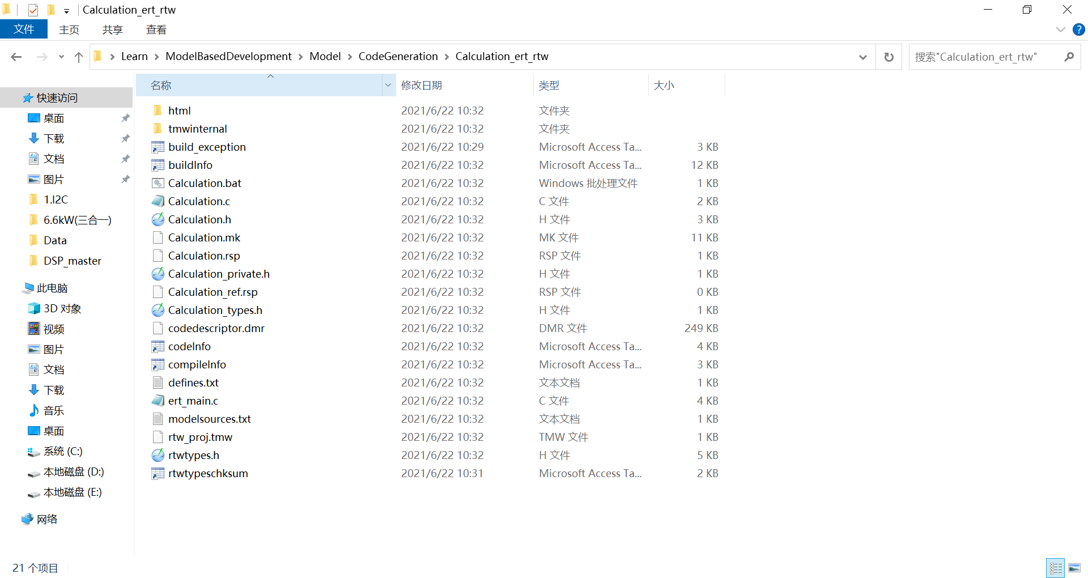
Task: Click the rtwtypeschksum file icon
Action: [x=158, y=473]
